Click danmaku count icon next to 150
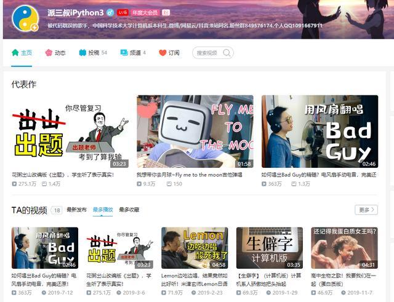The width and height of the screenshot is (394, 302). (x=169, y=184)
